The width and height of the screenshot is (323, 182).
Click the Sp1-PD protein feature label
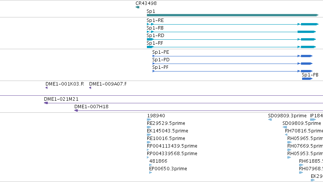161,60
